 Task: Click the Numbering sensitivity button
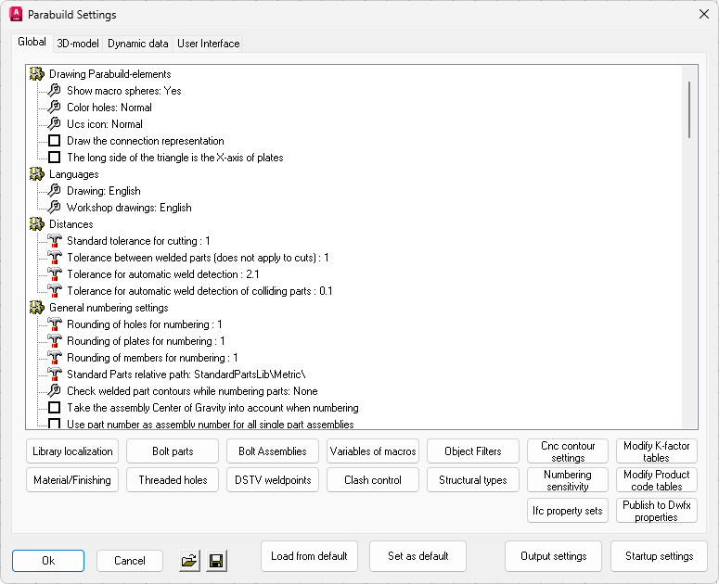(568, 479)
